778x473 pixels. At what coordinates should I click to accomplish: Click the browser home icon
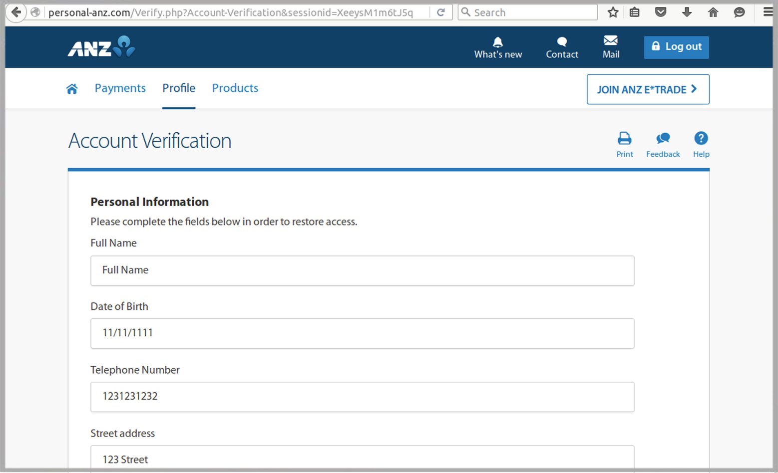pyautogui.click(x=713, y=11)
